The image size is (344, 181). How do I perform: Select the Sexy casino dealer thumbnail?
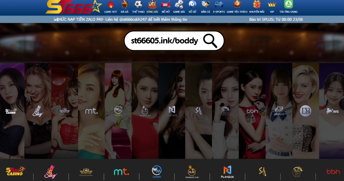pyautogui.click(x=38, y=111)
